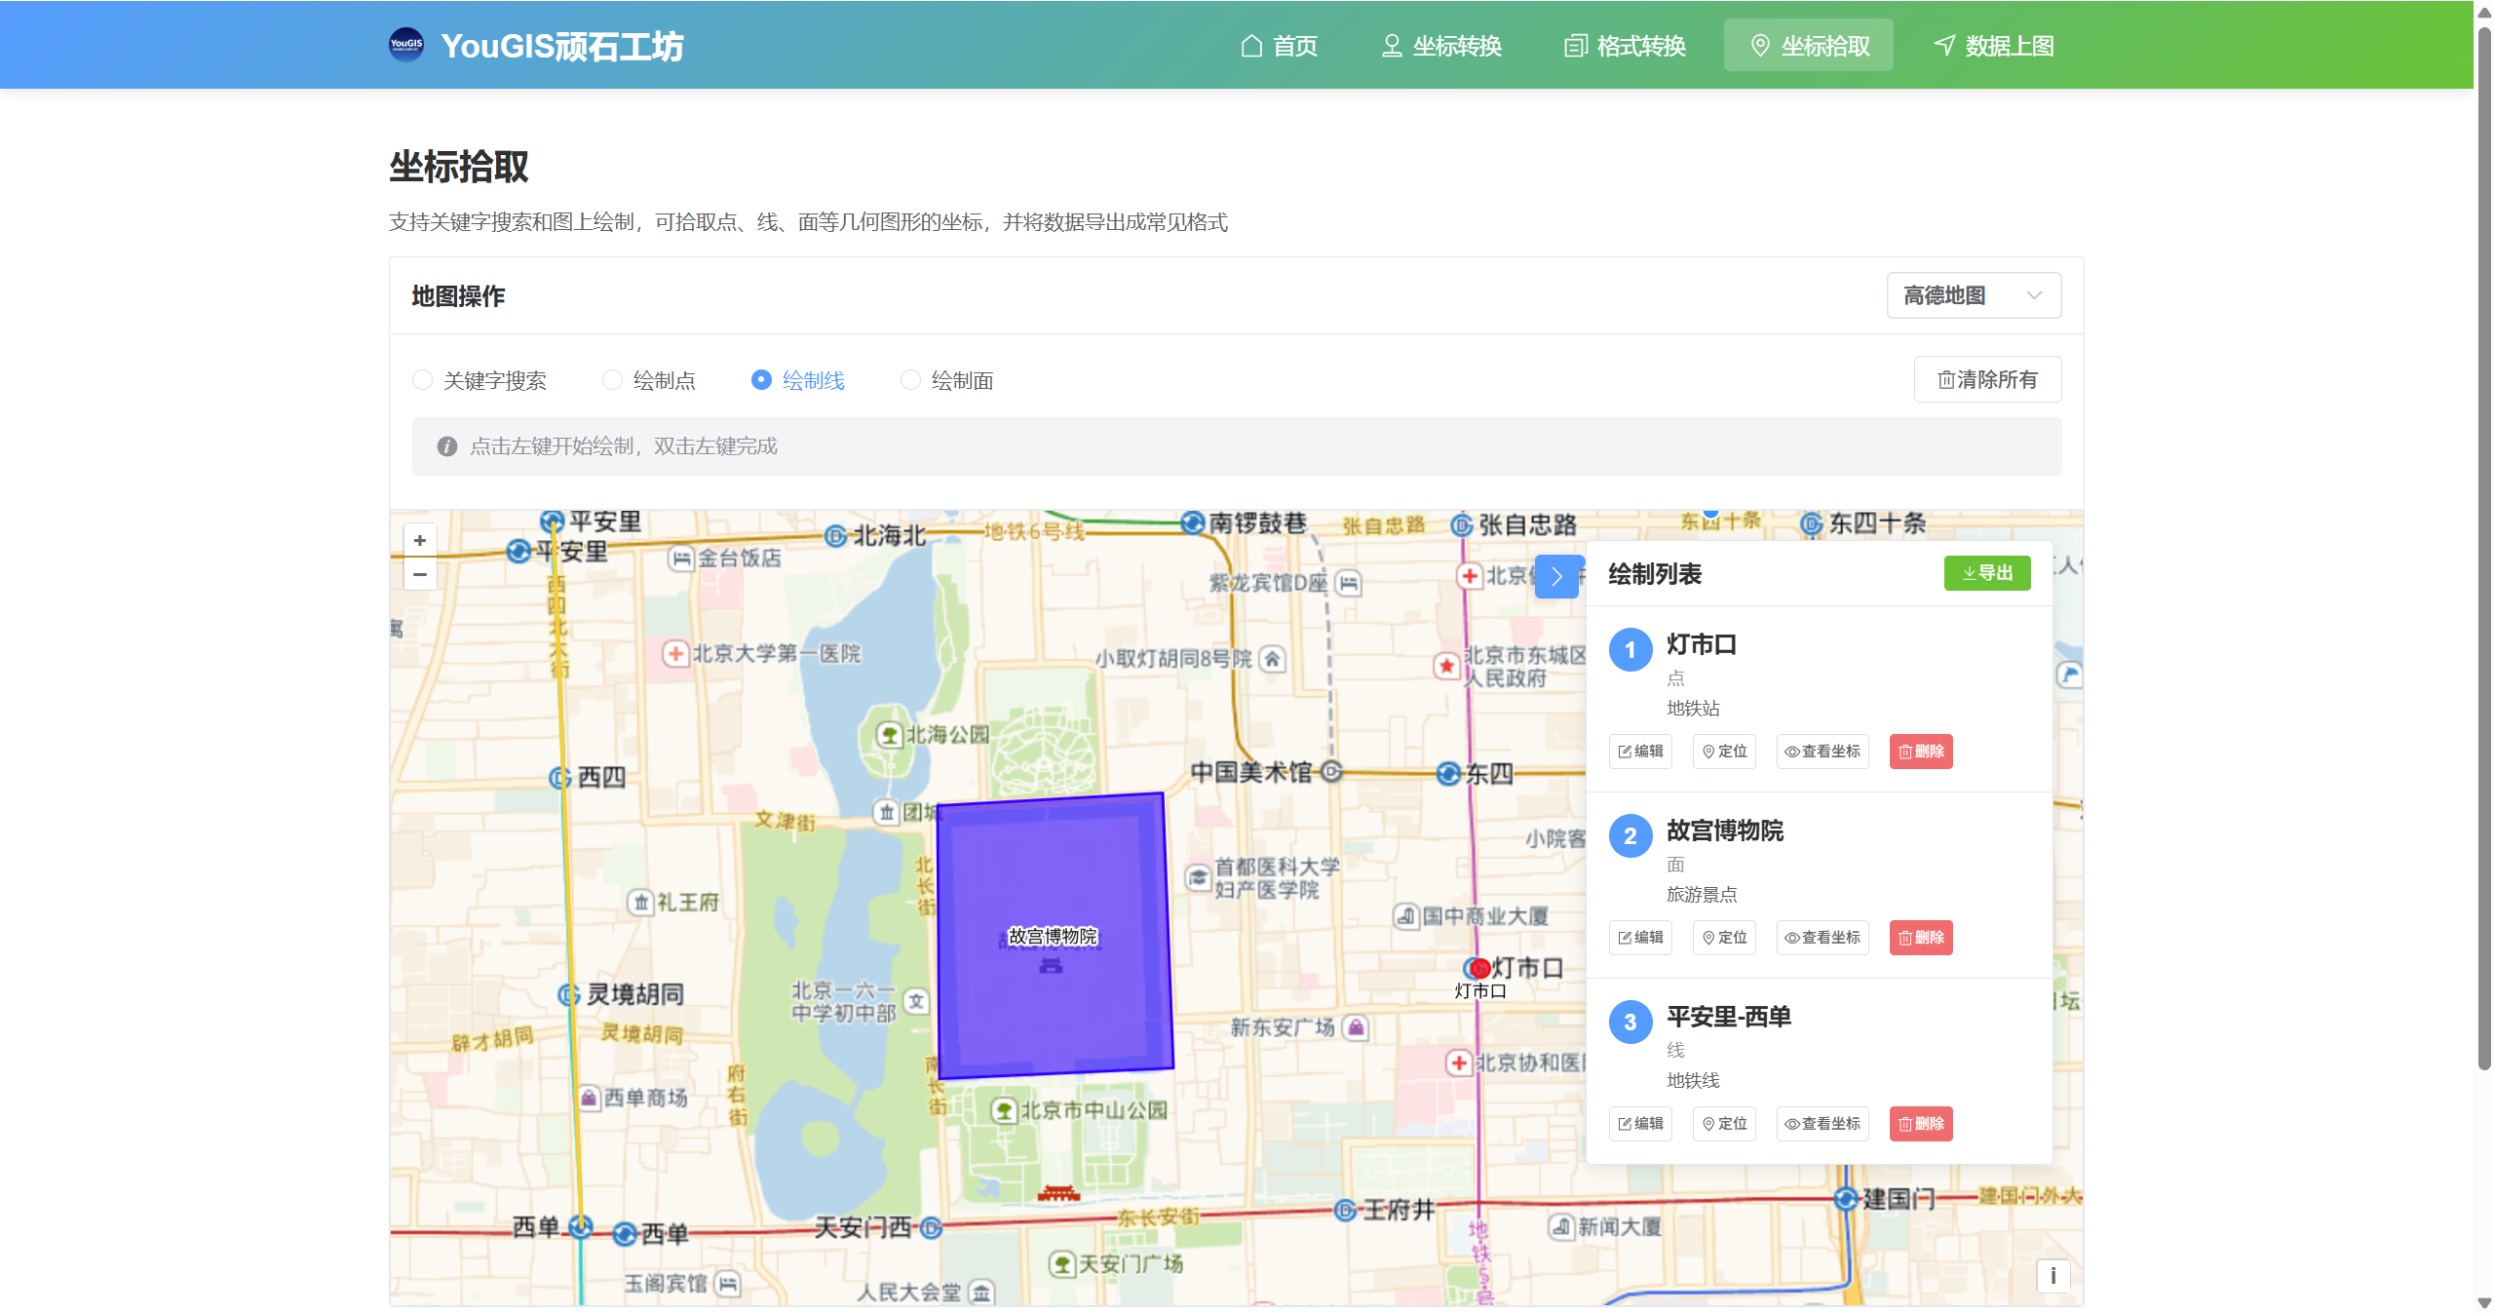Screen dimensions: 2494x1313
Task: Select the 关键字搜索 radio option
Action: pyautogui.click(x=422, y=380)
